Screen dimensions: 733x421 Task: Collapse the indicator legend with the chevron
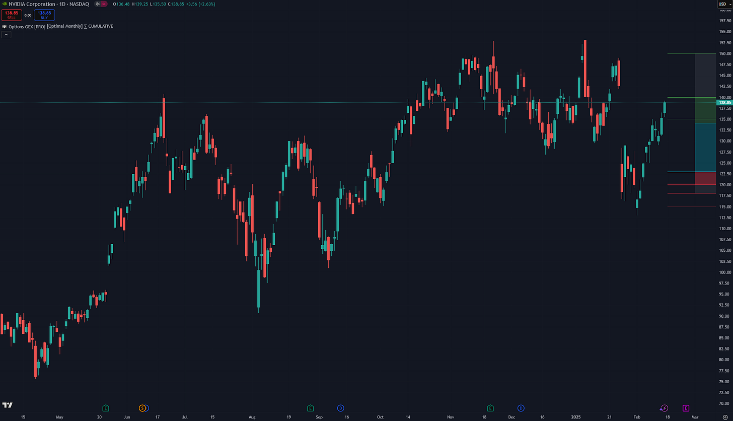tap(6, 35)
